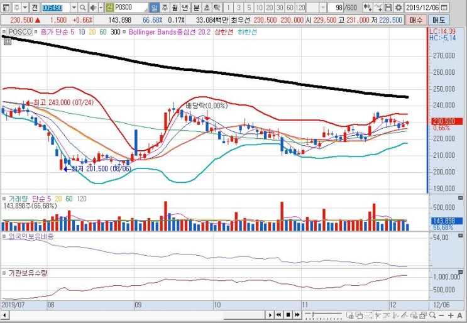Toggle the monthly (월) period button

pos(175,8)
